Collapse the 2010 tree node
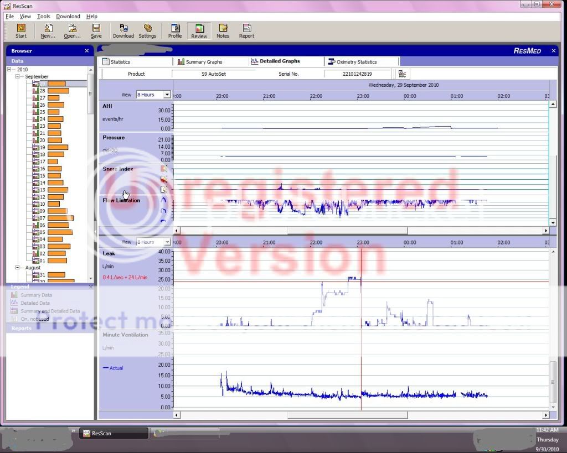The width and height of the screenshot is (567, 453). pos(10,70)
